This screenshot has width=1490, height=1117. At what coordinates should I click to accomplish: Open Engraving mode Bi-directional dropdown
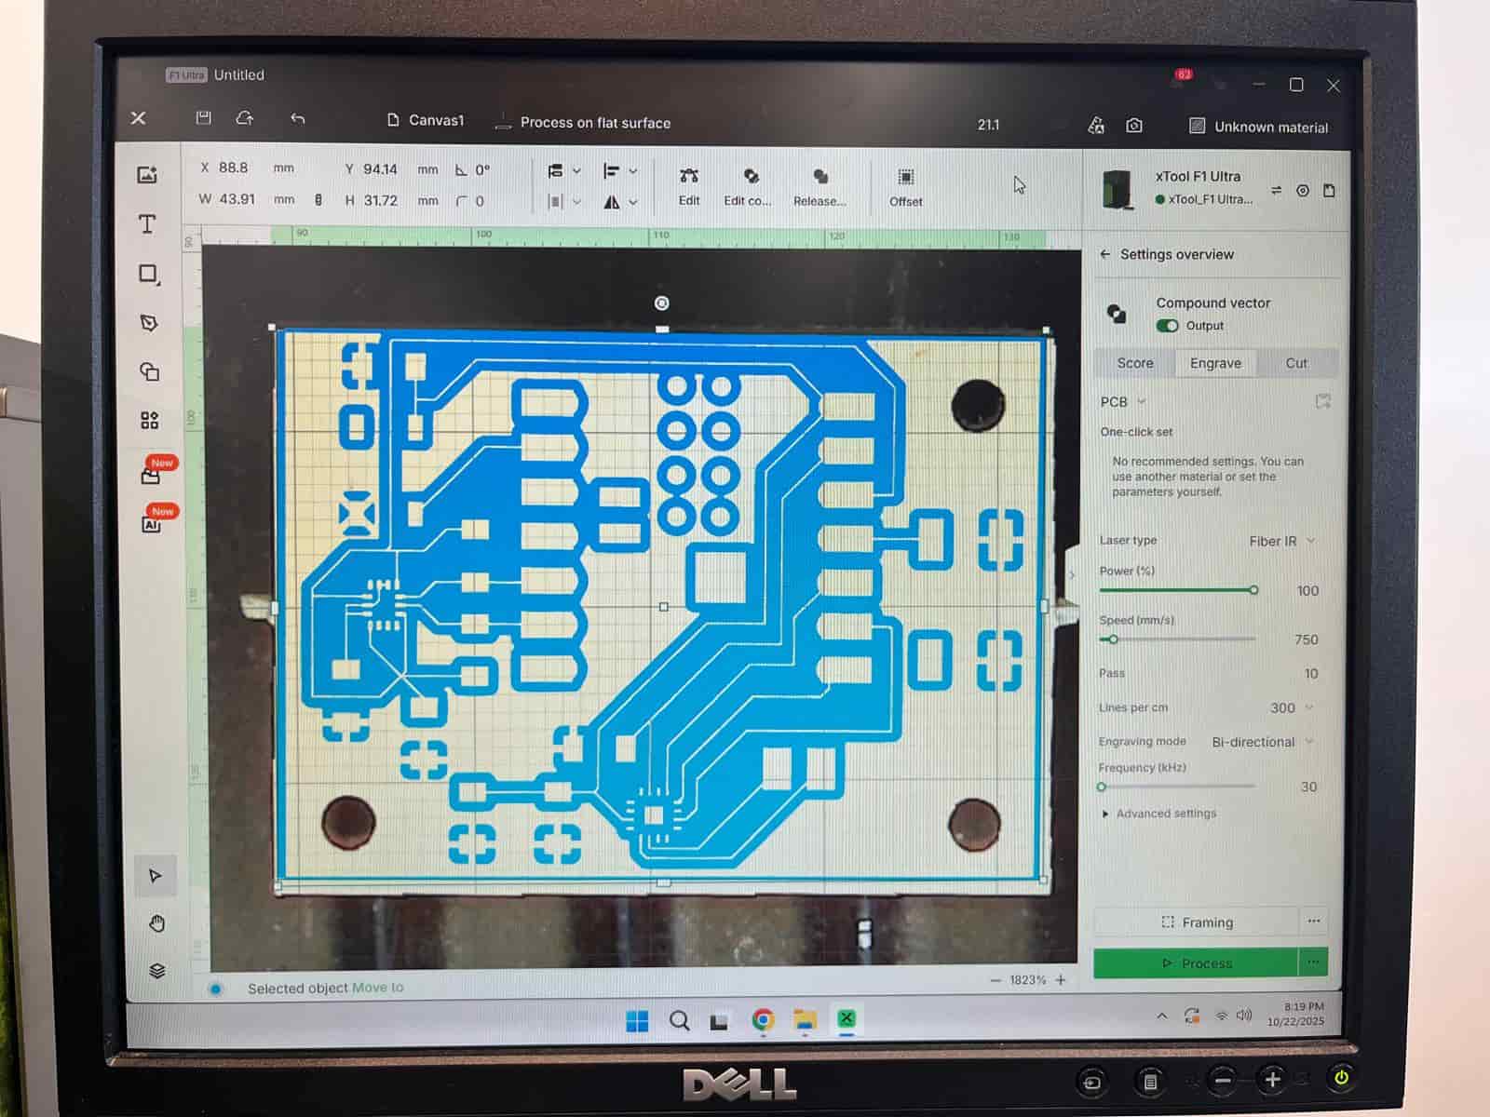(1262, 742)
